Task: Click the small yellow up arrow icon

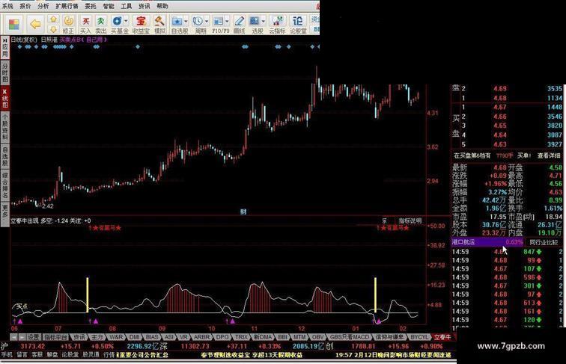Action: click(53, 19)
